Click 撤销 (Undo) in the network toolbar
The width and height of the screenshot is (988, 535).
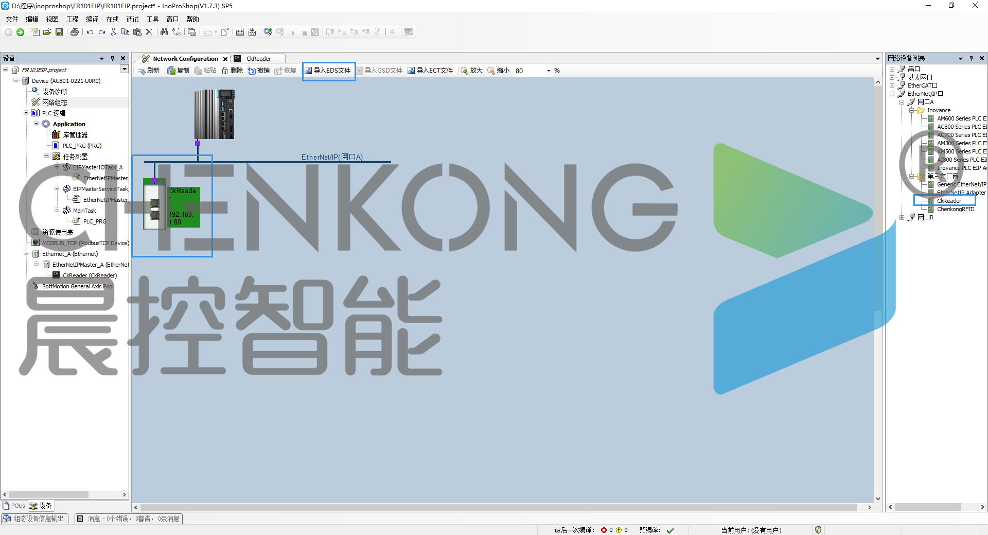pyautogui.click(x=259, y=71)
